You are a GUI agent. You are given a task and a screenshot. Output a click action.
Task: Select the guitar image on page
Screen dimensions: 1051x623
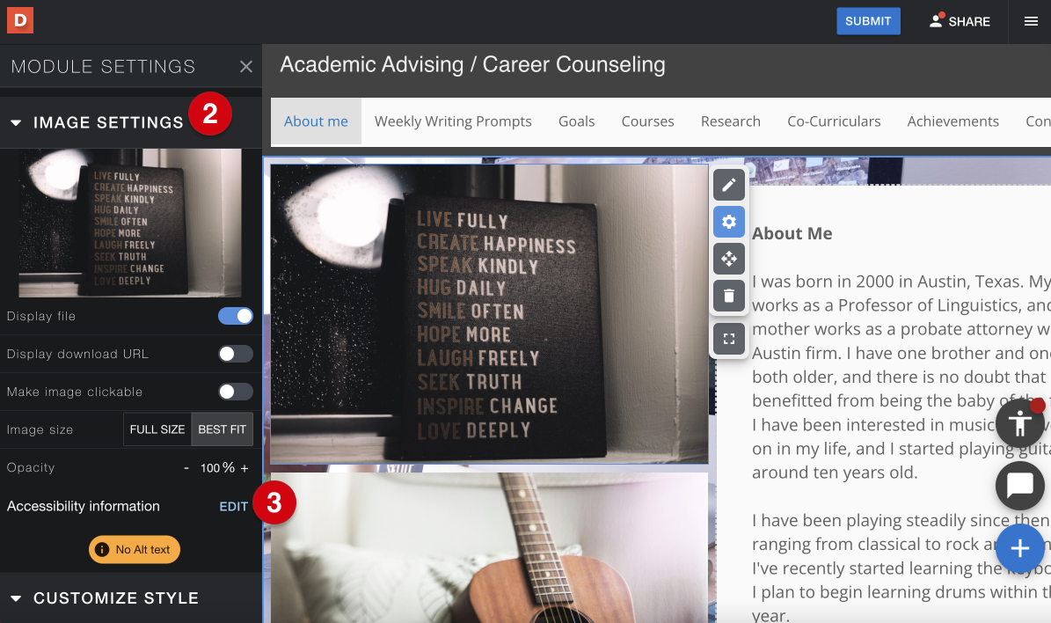pyautogui.click(x=489, y=548)
